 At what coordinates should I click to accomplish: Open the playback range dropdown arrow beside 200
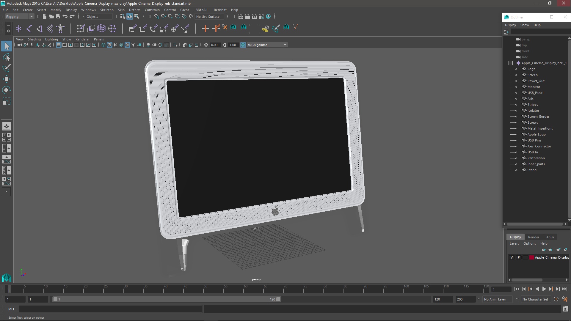(x=479, y=299)
